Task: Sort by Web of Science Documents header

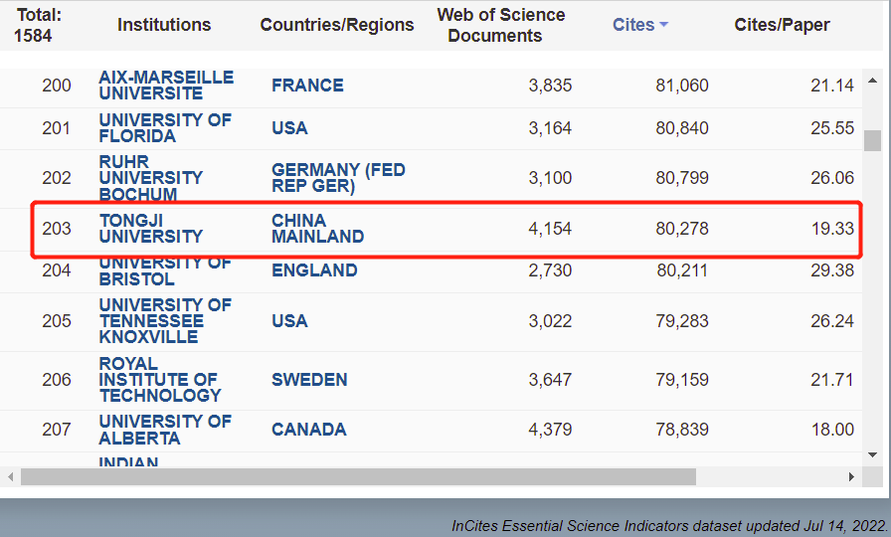Action: (x=500, y=25)
